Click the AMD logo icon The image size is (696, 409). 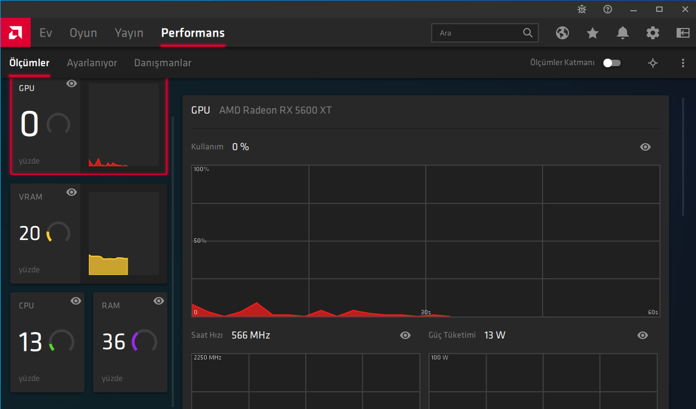click(x=16, y=33)
